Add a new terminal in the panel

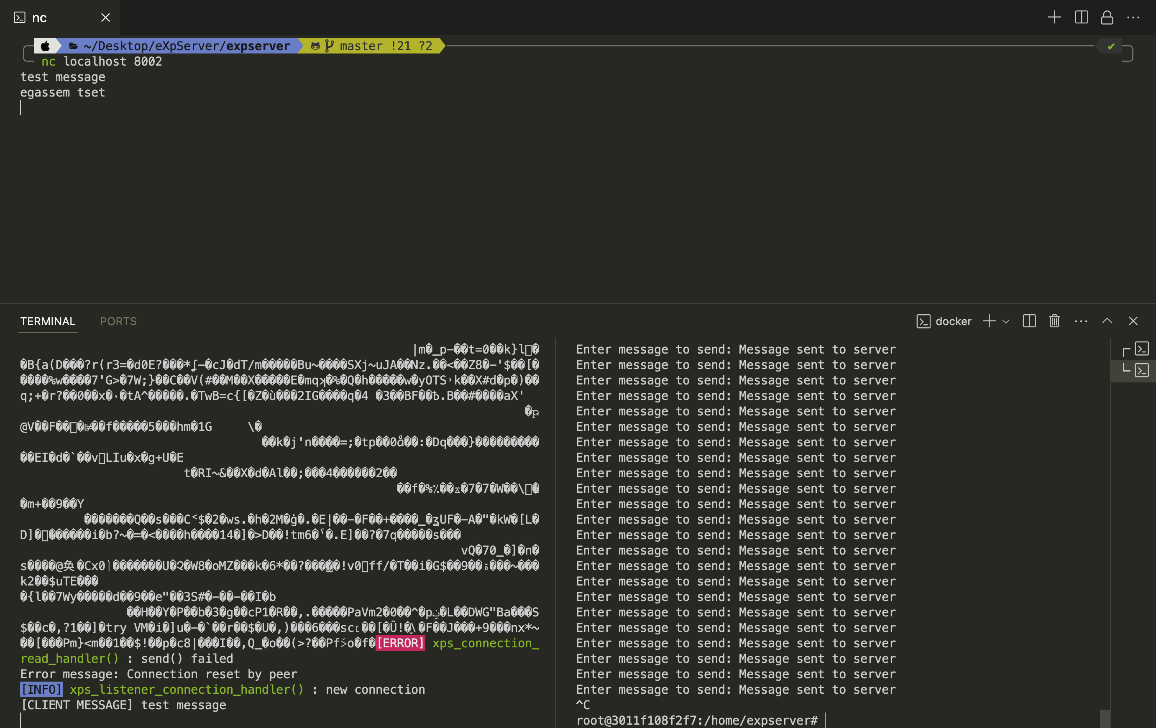point(989,321)
